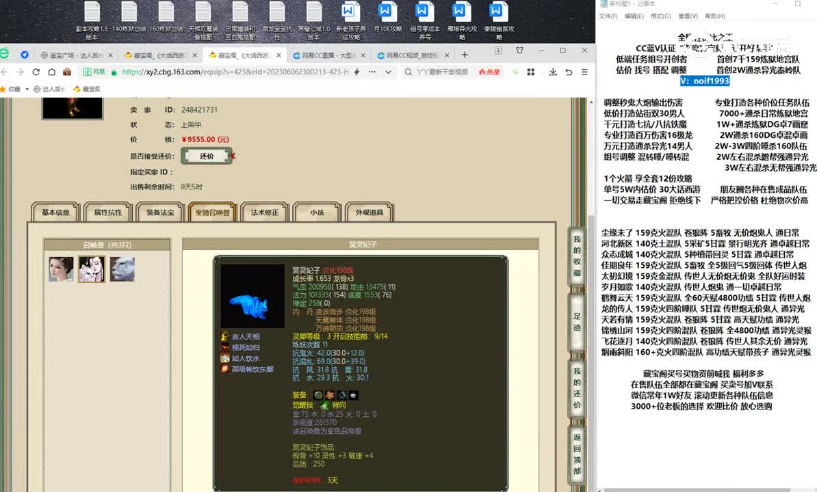Click the search magnifier icon
This screenshot has width=817, height=492.
(x=408, y=72)
